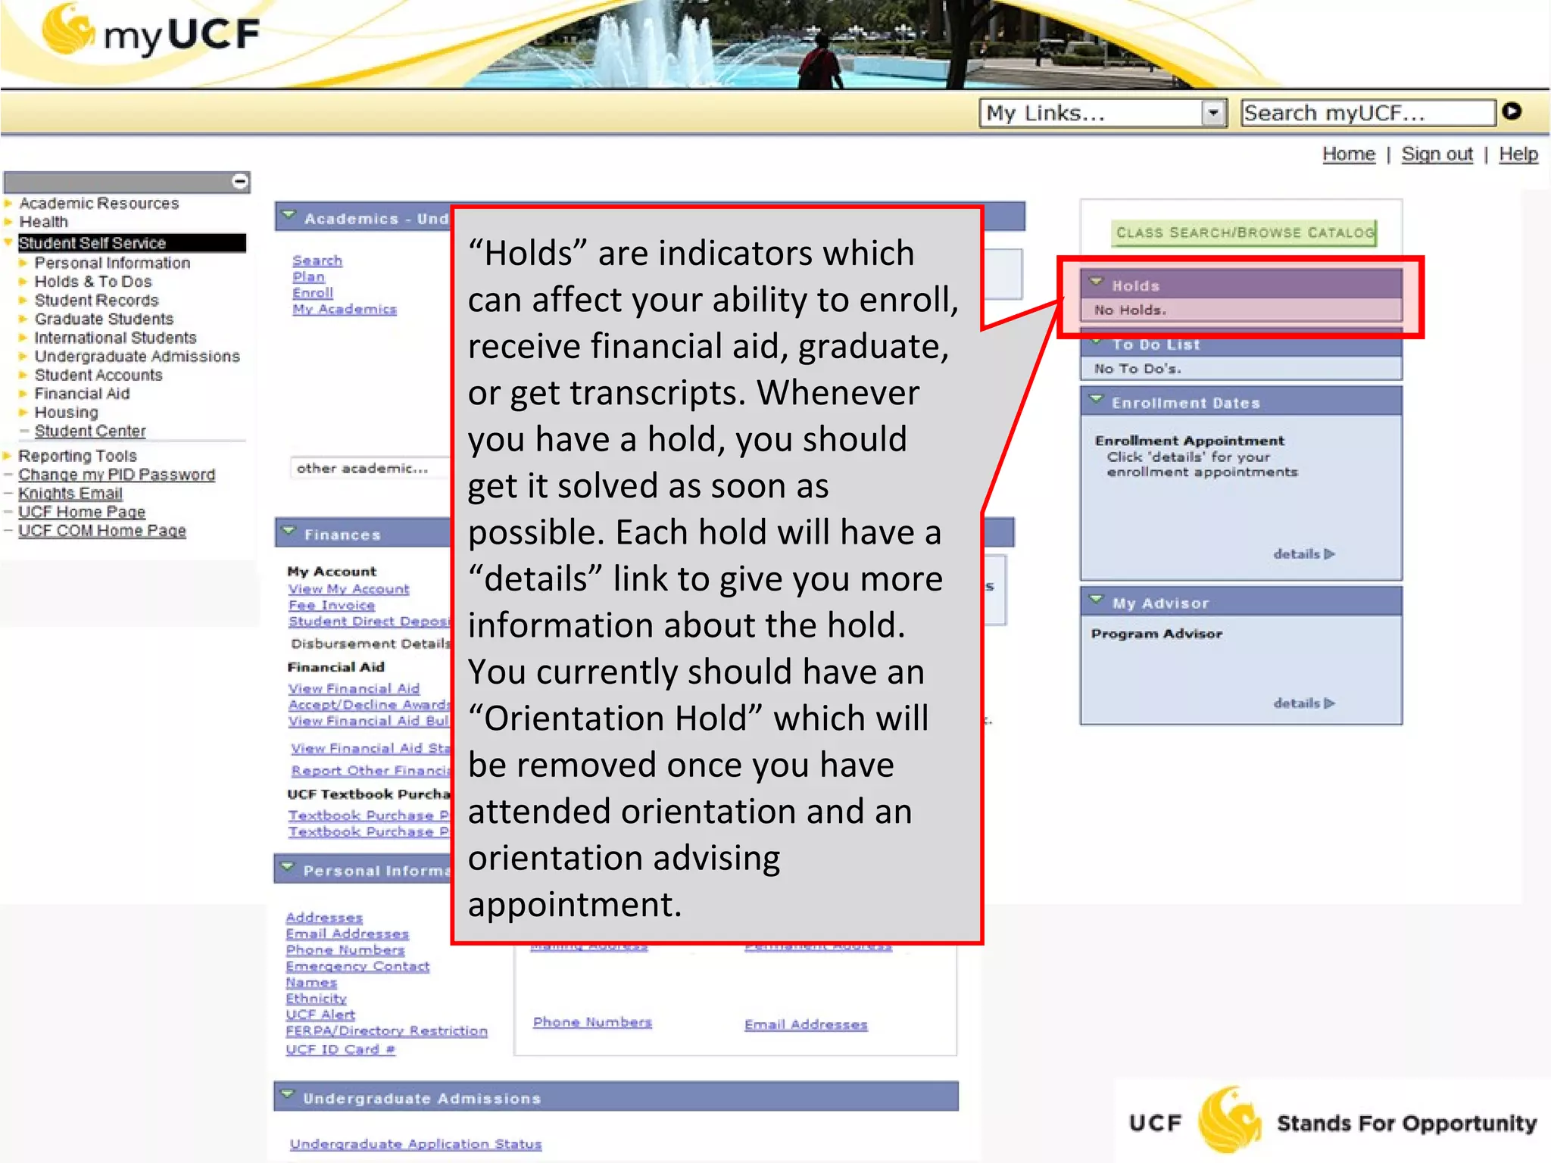This screenshot has width=1551, height=1163.
Task: Open UCF Home Page link
Action: click(82, 512)
